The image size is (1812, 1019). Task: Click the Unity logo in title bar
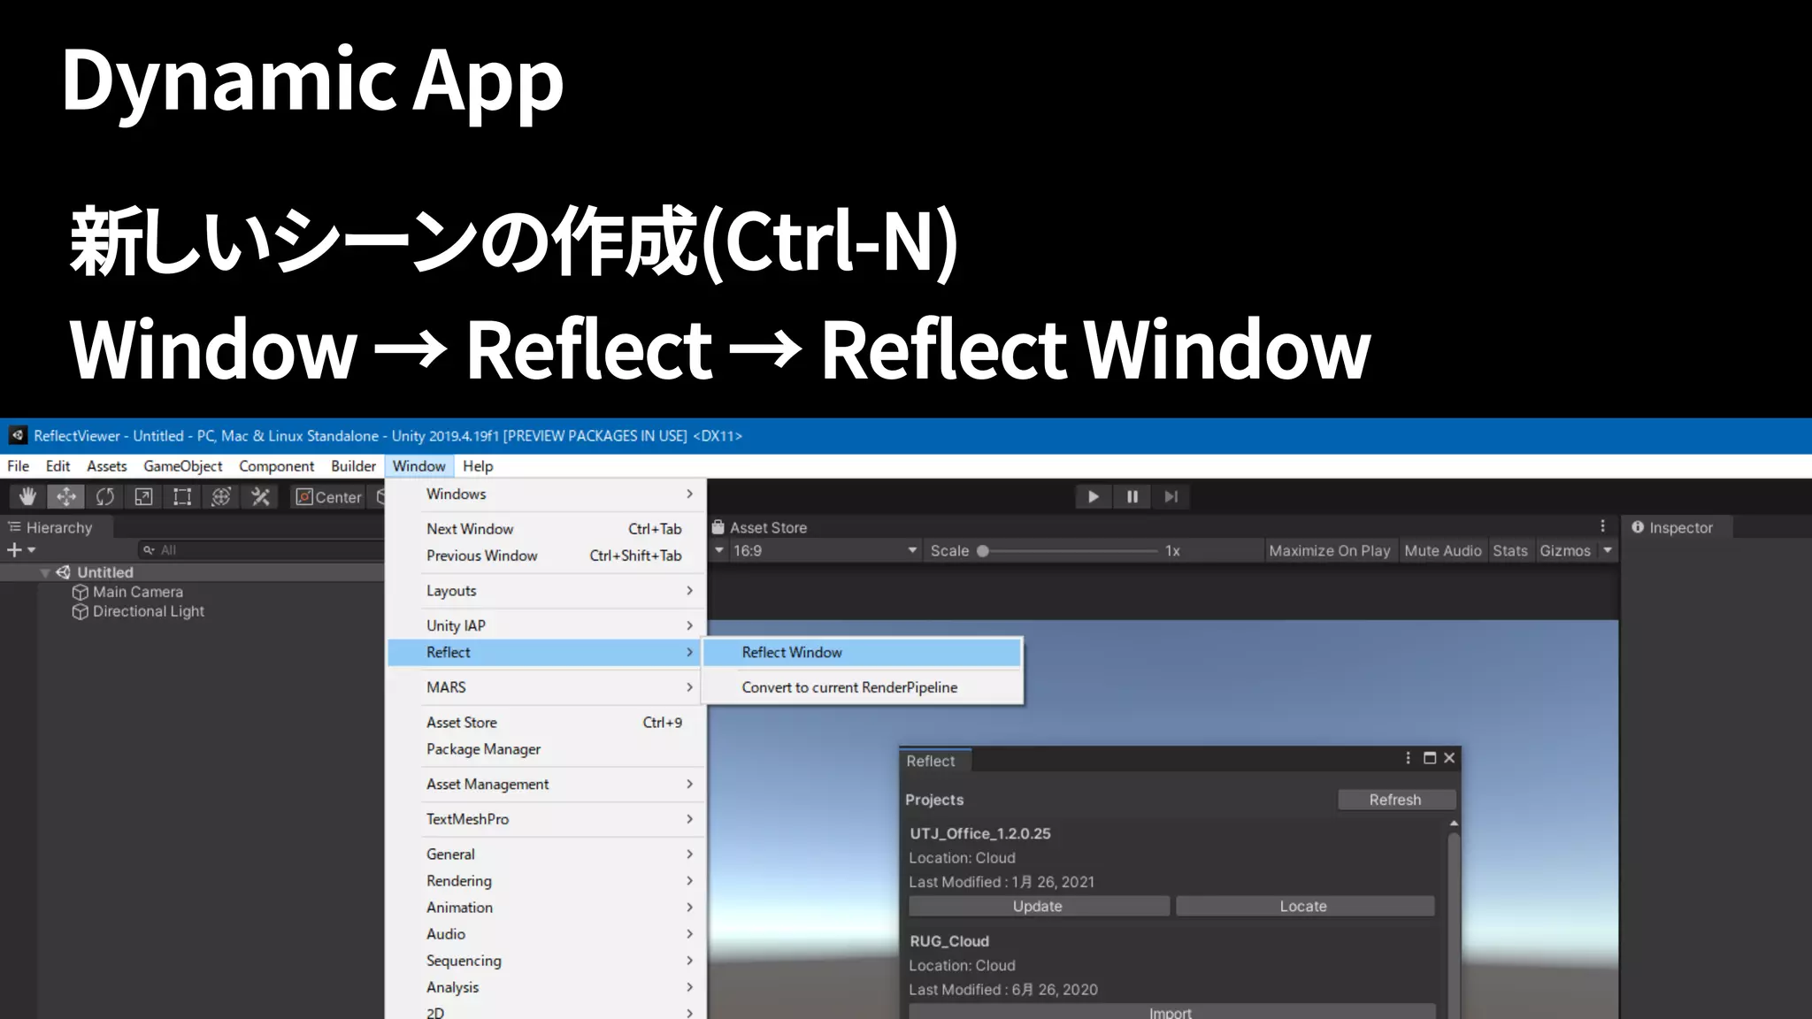tap(17, 435)
